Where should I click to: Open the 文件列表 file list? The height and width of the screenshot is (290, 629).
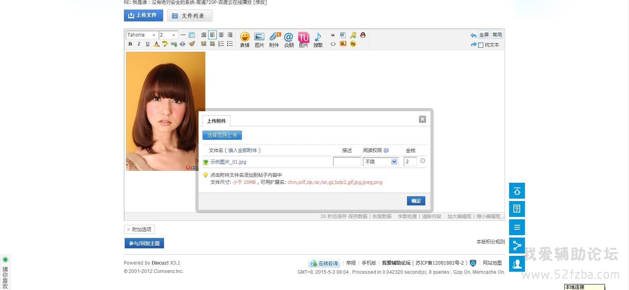click(190, 15)
